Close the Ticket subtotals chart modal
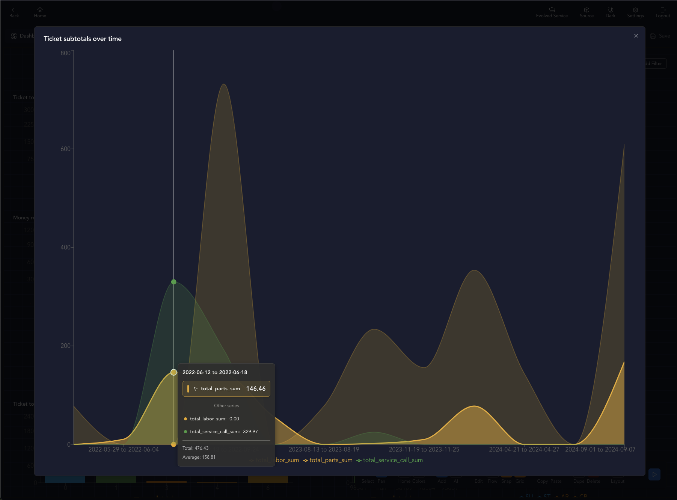Screen dimensions: 677x500 [636, 36]
